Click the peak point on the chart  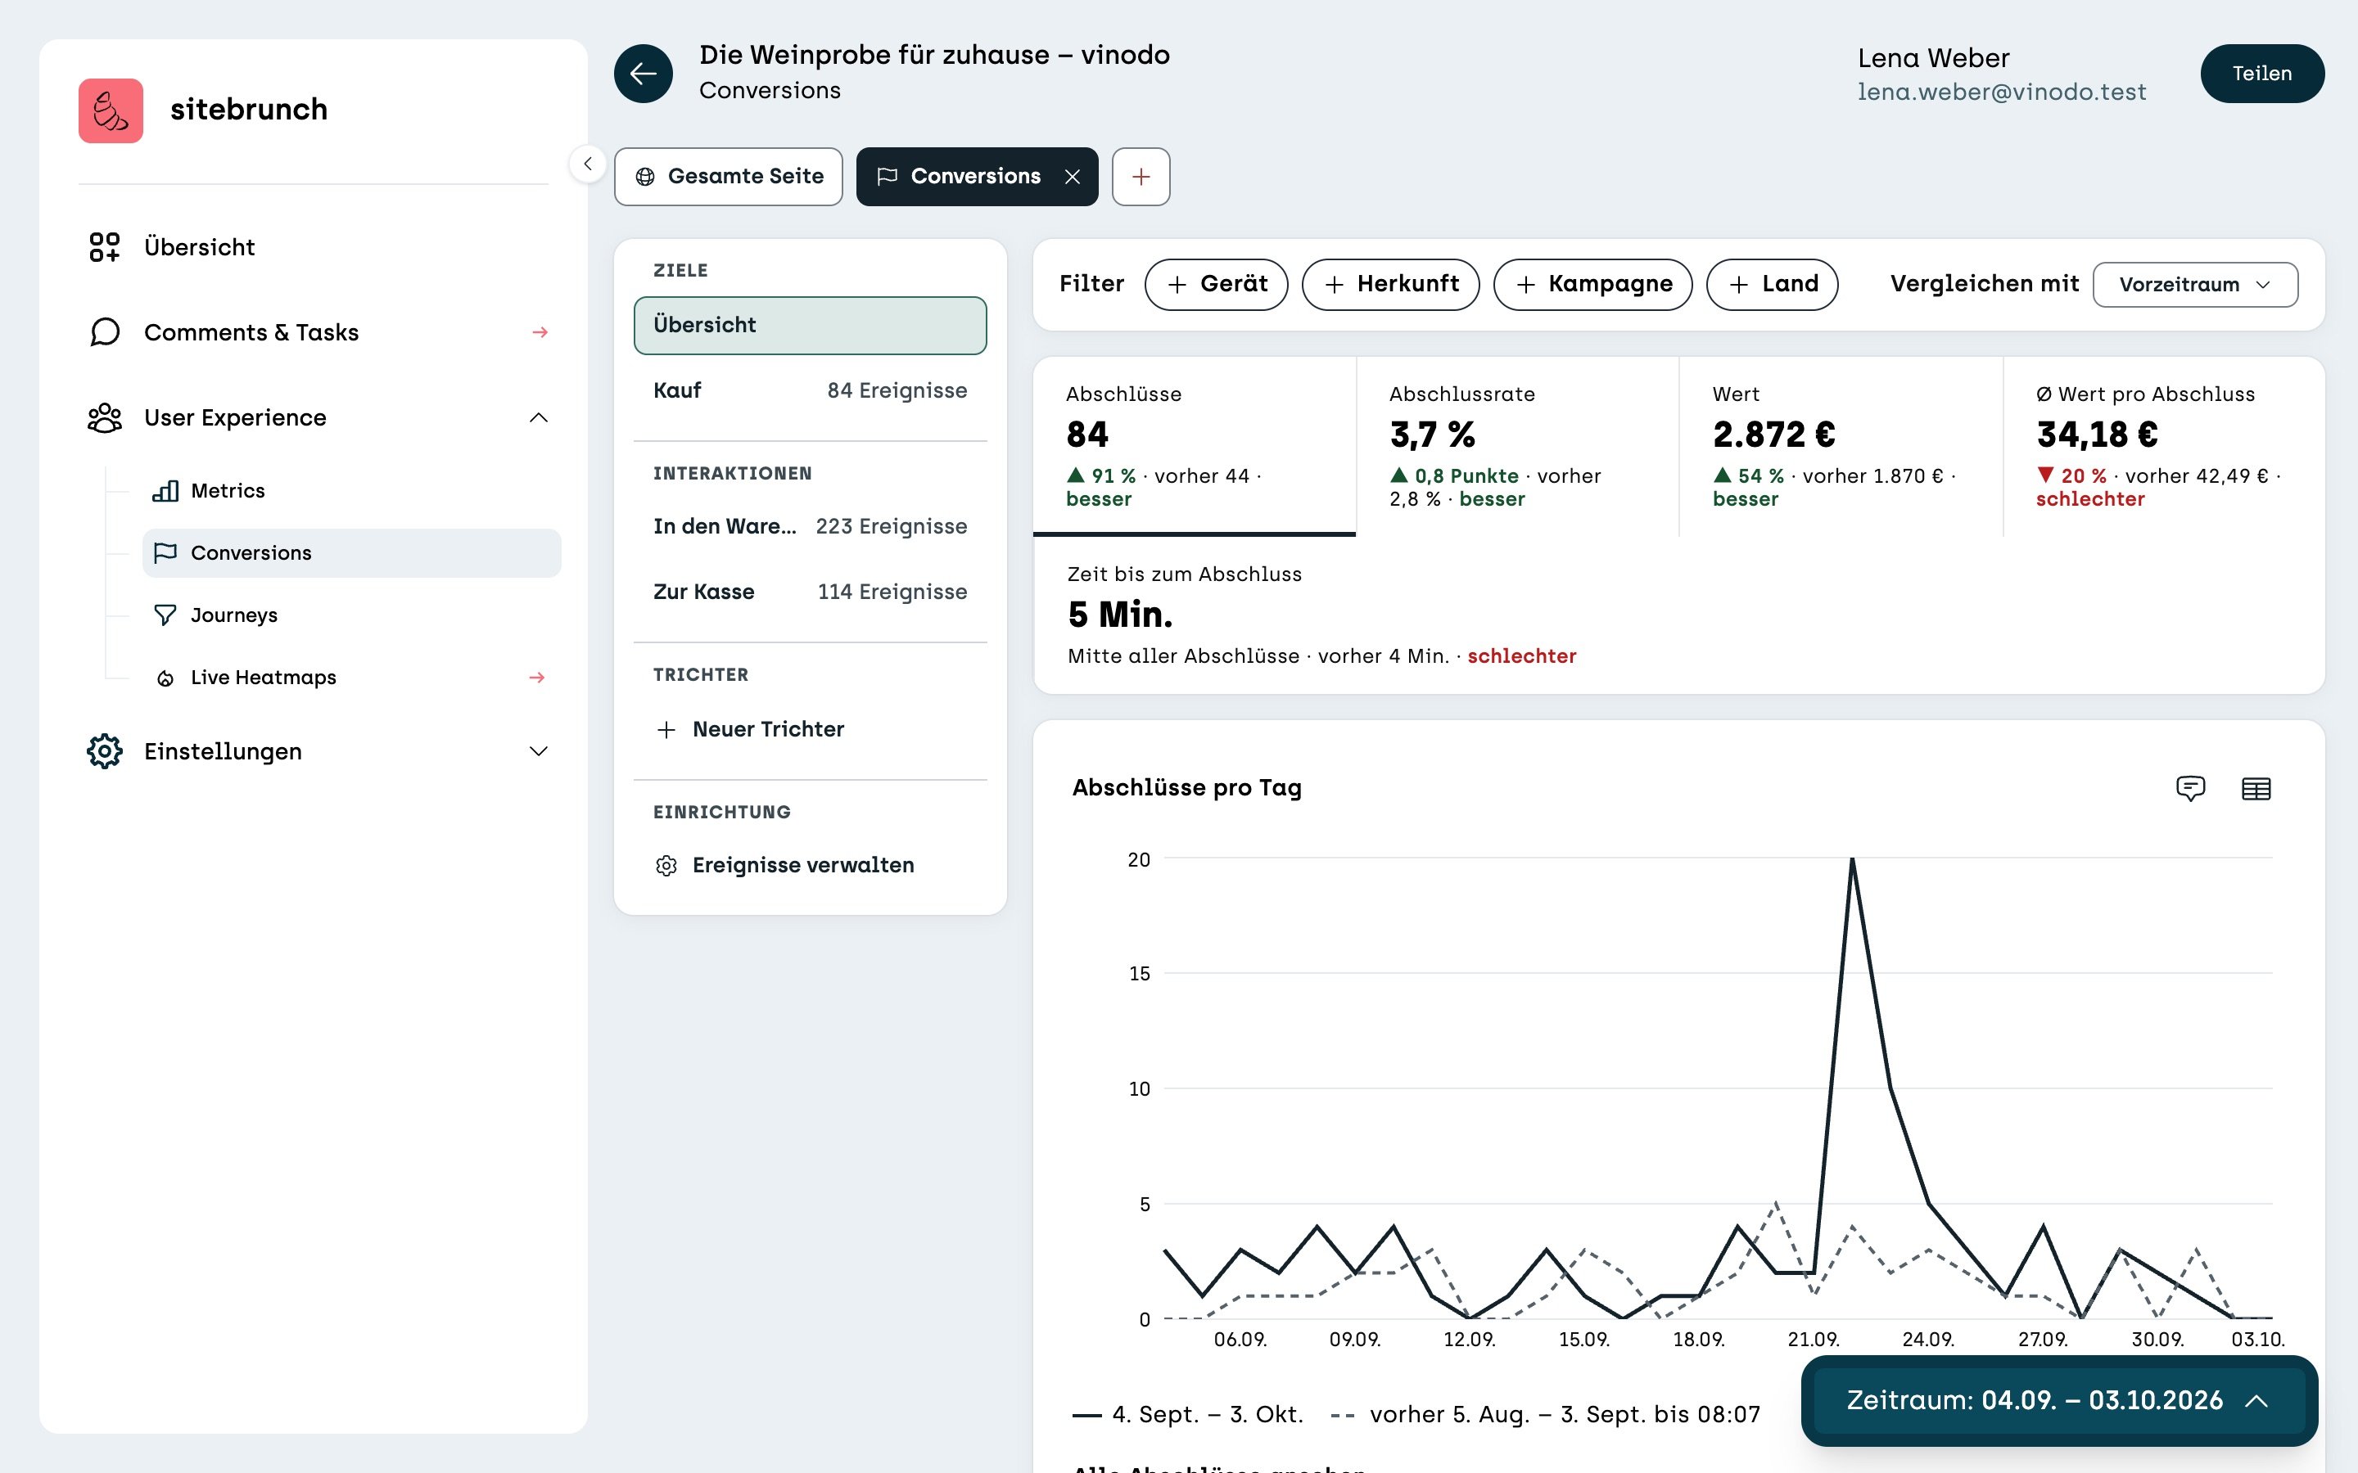click(1851, 859)
